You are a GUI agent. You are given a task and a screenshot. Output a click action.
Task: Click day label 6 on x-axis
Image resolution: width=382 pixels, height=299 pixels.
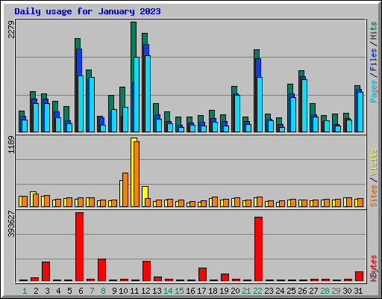(x=81, y=291)
